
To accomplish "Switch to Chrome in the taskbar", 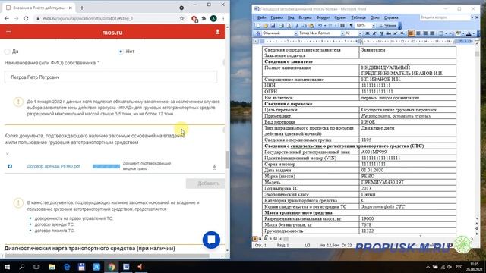I will [x=112, y=267].
